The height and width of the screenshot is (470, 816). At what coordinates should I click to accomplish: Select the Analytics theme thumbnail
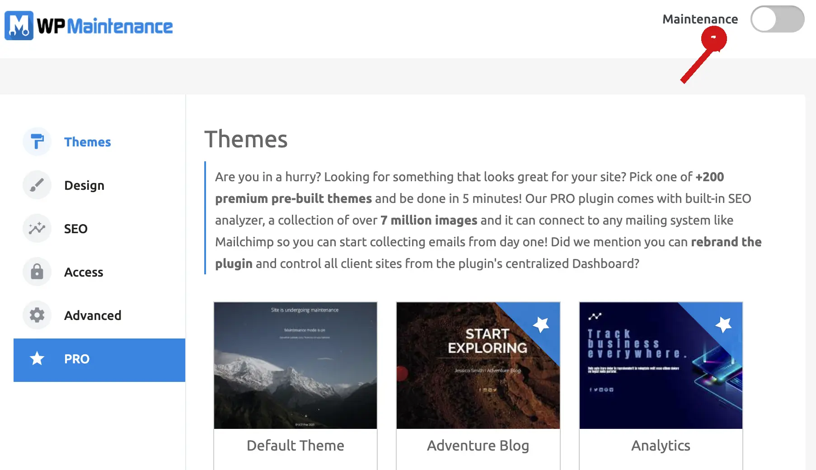pos(661,365)
